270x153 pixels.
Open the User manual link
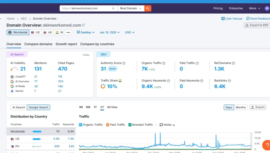point(232,19)
